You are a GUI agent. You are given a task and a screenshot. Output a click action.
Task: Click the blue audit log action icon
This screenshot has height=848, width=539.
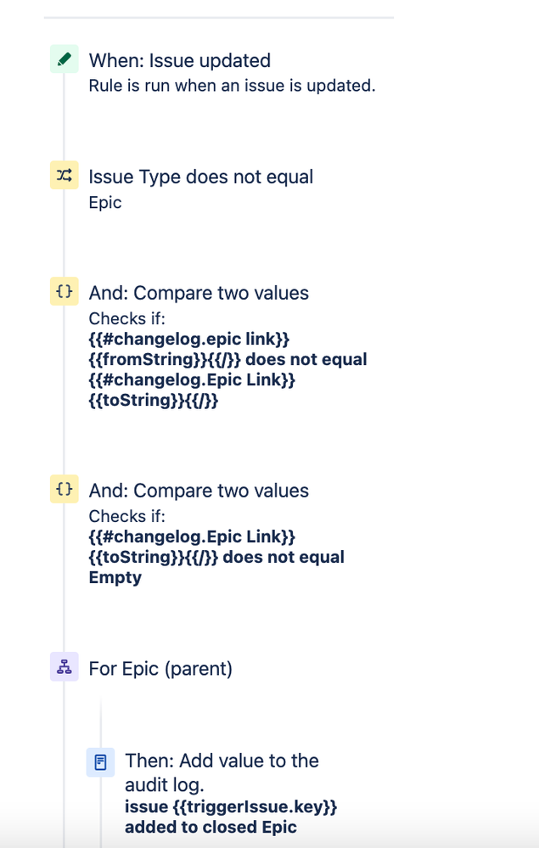pyautogui.click(x=100, y=761)
